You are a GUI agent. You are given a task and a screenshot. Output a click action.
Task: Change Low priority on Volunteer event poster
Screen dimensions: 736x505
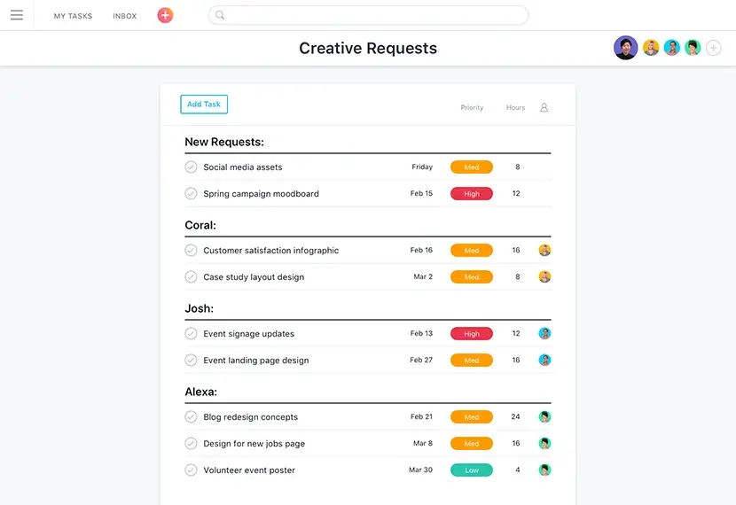(x=471, y=470)
